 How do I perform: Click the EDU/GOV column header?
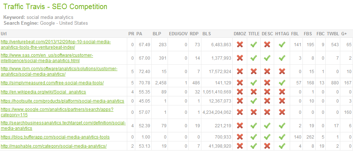178,34
